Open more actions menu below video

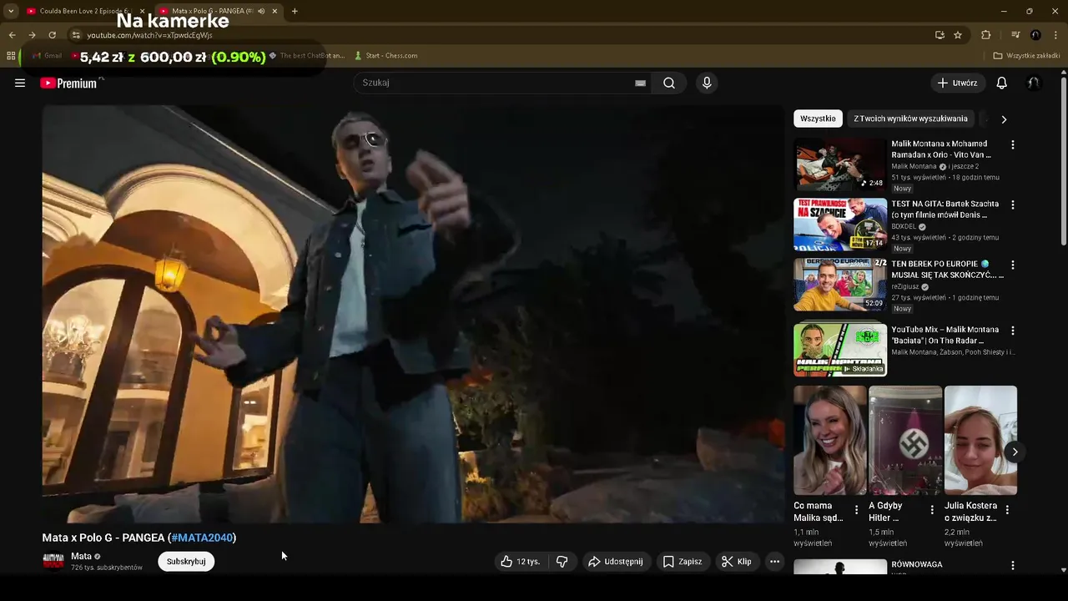[774, 562]
